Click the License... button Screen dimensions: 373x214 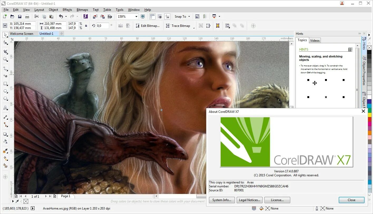point(277,200)
